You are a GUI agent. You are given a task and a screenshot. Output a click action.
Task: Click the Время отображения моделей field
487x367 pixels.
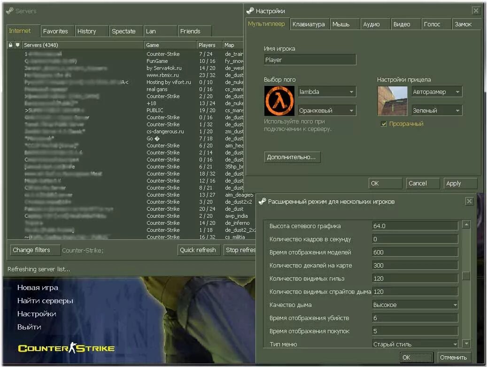(x=415, y=252)
